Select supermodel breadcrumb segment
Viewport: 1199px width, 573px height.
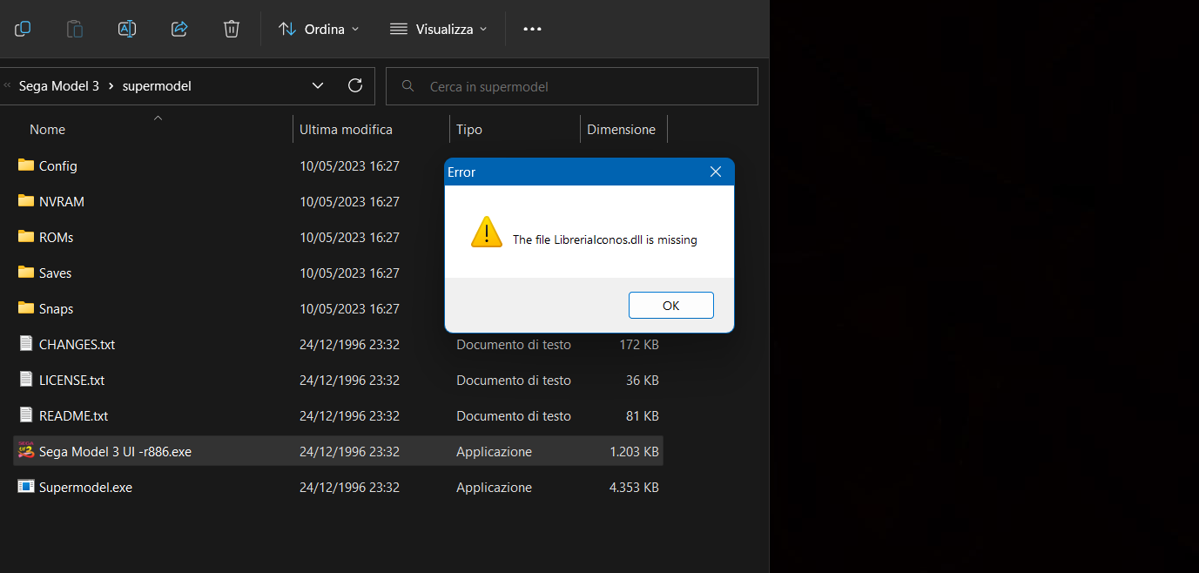click(x=157, y=86)
